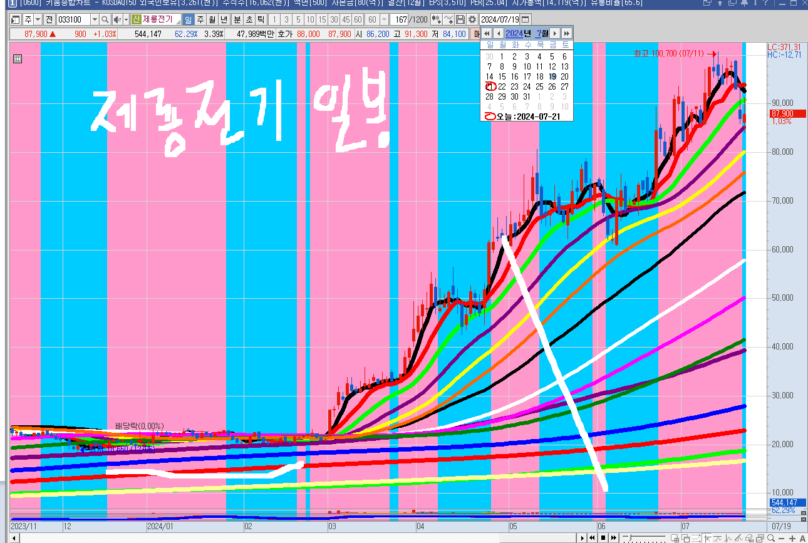Select the 10 interval button
The image size is (808, 543).
tap(311, 19)
